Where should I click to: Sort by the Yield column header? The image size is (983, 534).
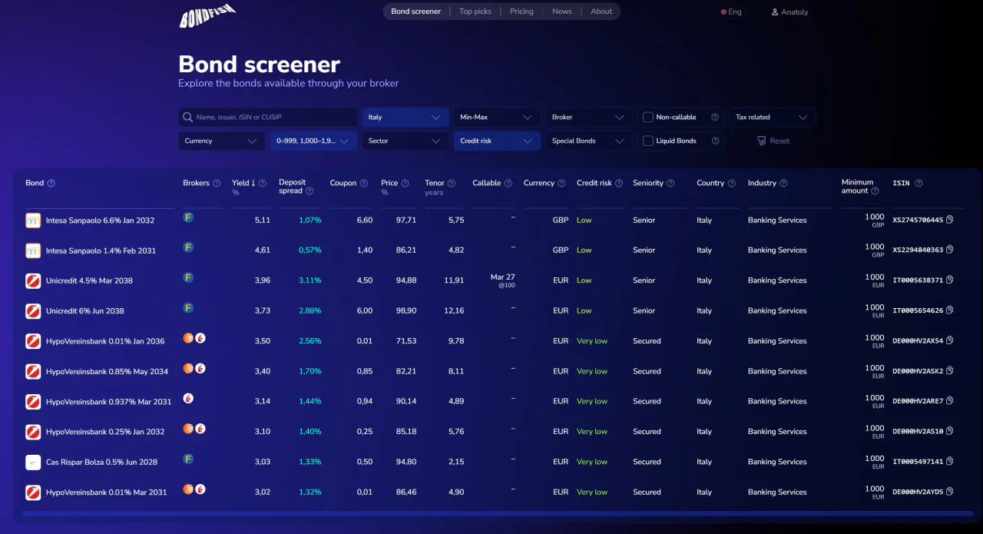(243, 184)
